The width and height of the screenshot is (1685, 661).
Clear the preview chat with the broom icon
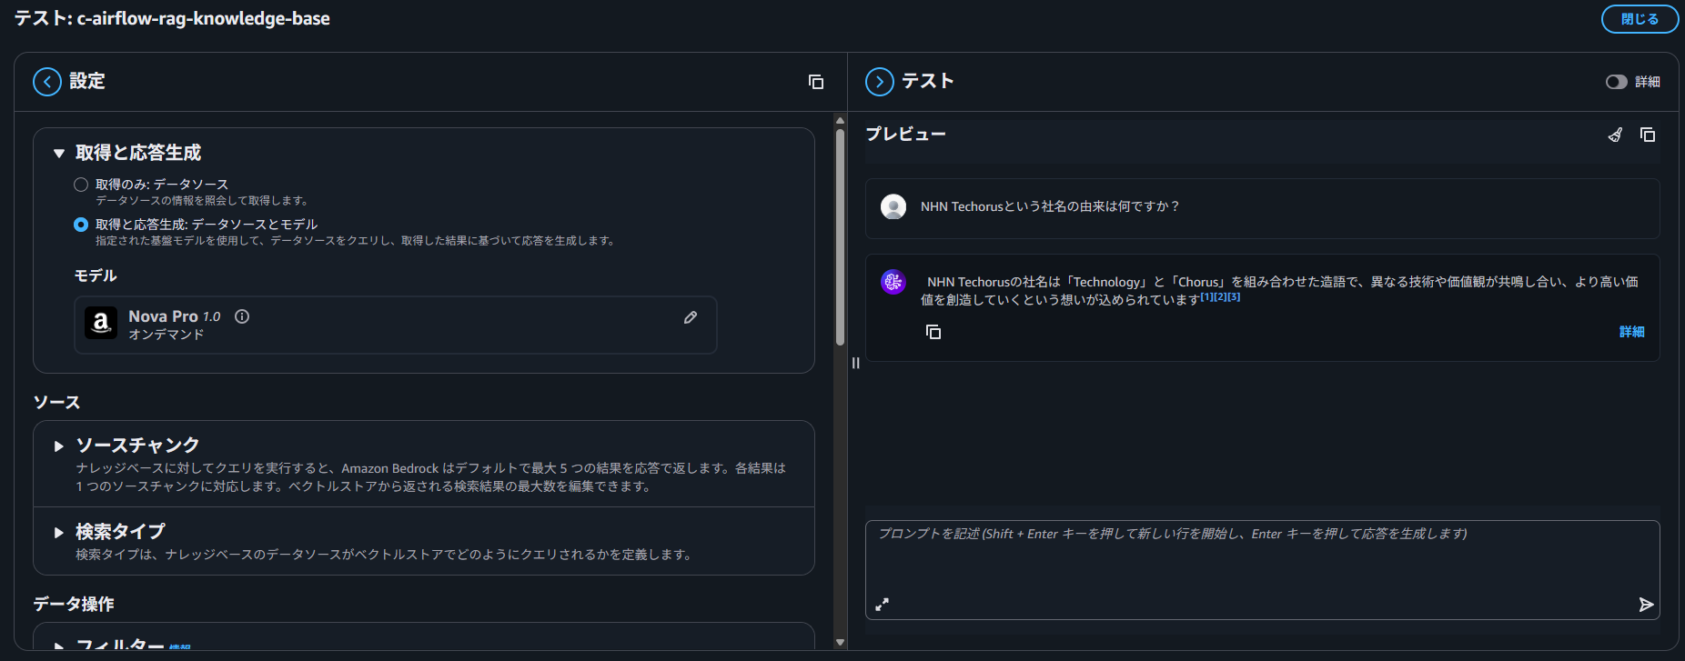(1615, 135)
